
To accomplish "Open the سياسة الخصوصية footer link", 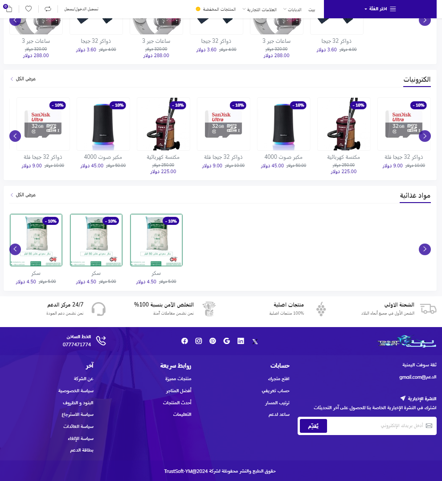I will [x=76, y=390].
